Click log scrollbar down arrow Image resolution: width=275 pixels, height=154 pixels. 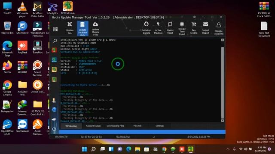[223, 121]
